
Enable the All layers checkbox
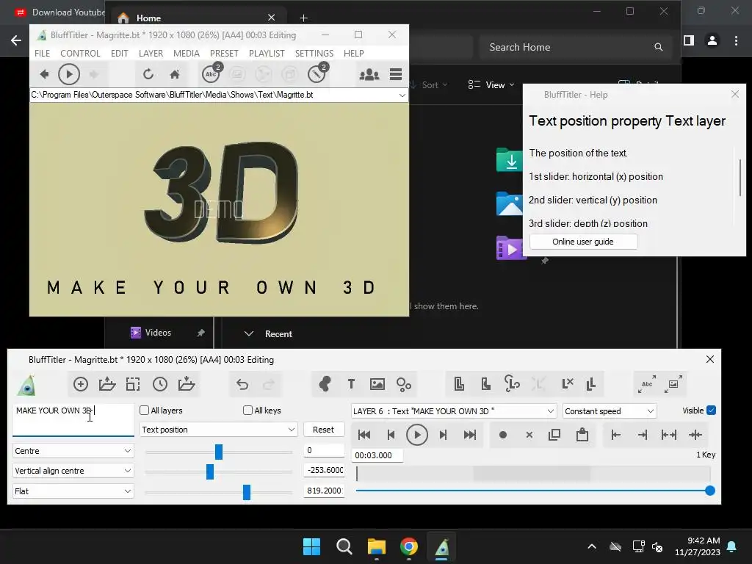144,411
